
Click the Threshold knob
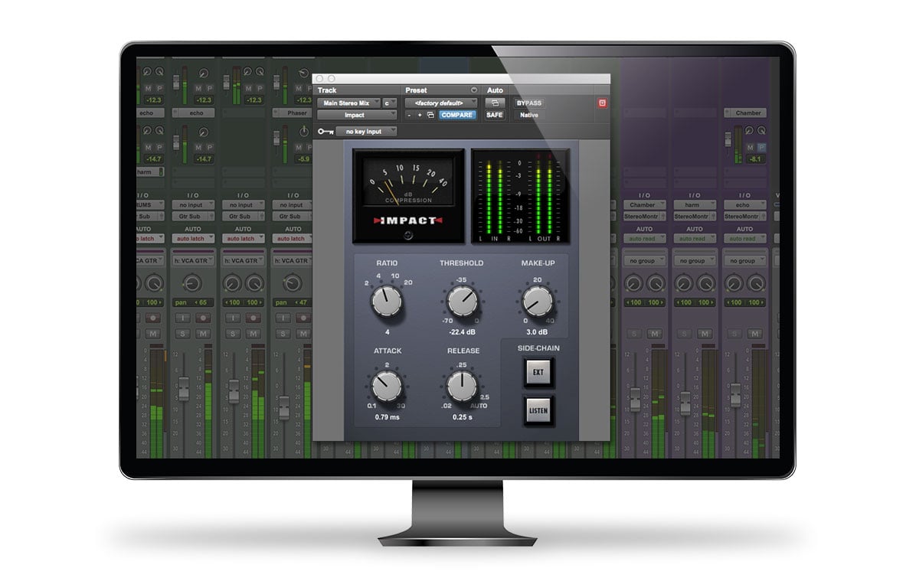coord(462,302)
